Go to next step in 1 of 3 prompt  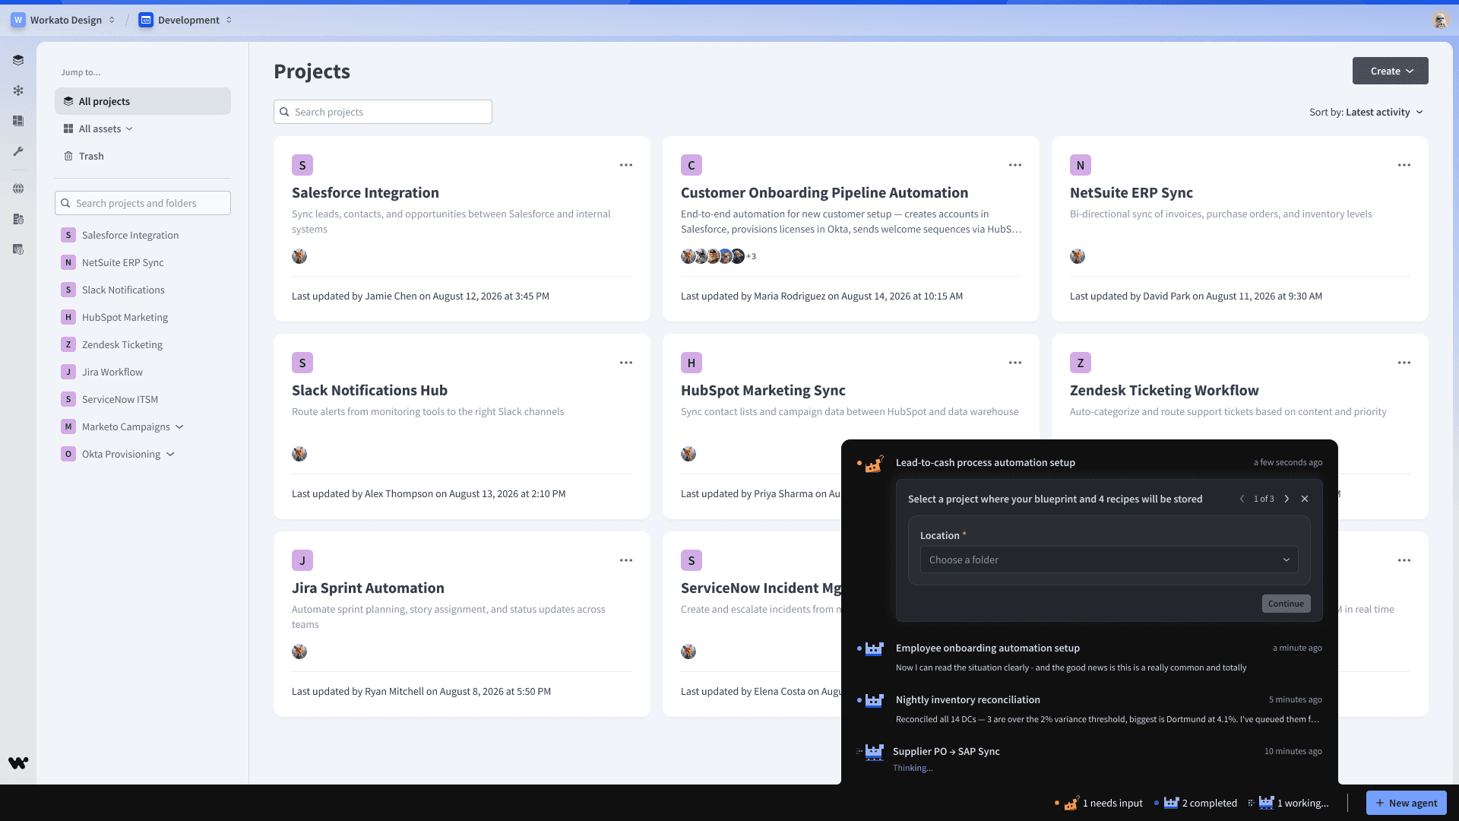point(1287,499)
